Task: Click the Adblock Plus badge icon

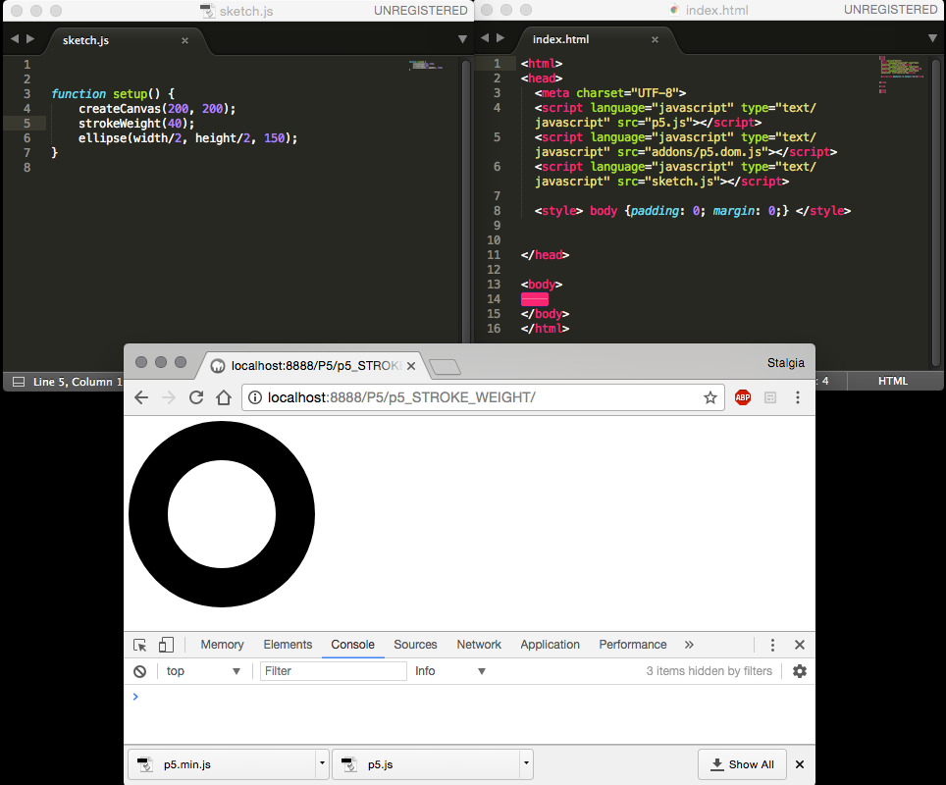Action: [x=743, y=397]
